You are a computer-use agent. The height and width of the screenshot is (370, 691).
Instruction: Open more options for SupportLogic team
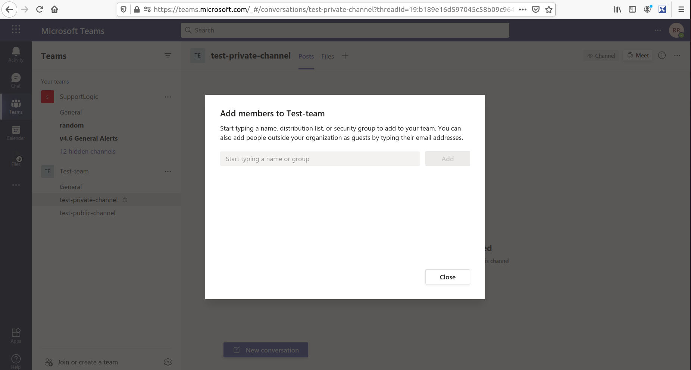[x=168, y=97]
